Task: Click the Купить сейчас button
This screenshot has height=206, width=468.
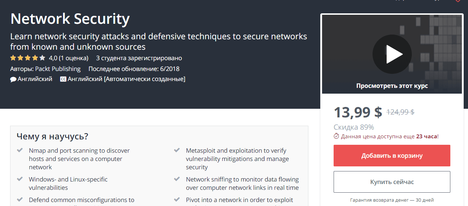Action: pyautogui.click(x=392, y=182)
